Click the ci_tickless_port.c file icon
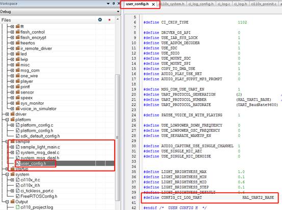This screenshot has height=210, width=282. click(18, 191)
